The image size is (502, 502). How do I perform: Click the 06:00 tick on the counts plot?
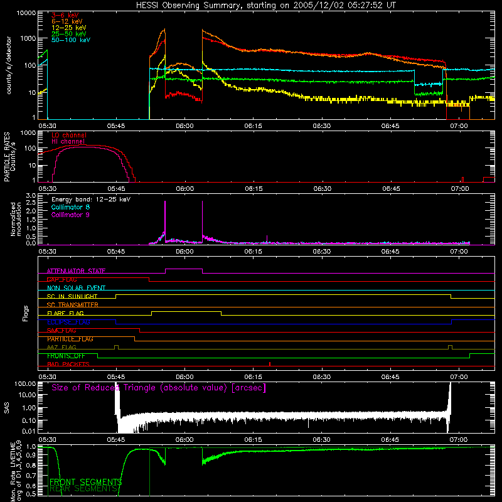(x=184, y=126)
